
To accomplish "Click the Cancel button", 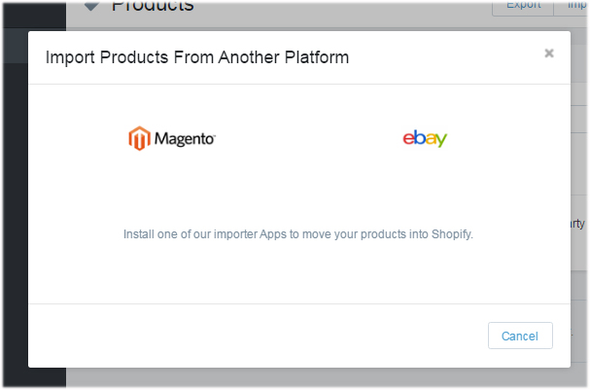I will (520, 336).
